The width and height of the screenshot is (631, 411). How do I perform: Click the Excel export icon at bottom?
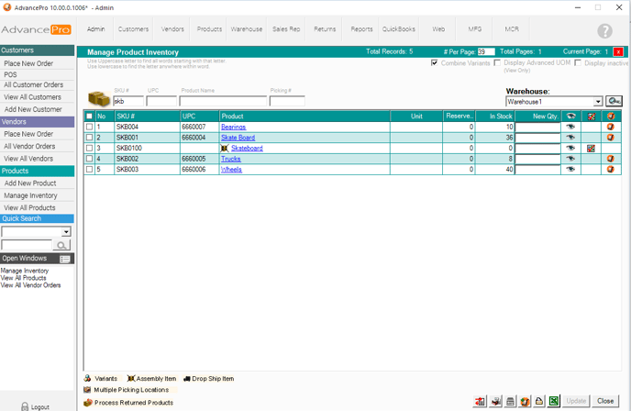click(554, 402)
